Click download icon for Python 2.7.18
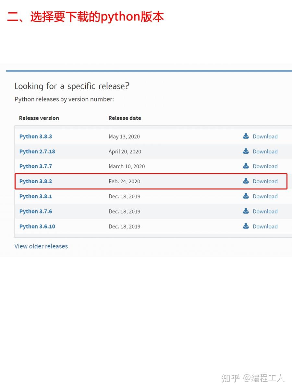Screen dimensions: 292x390 point(246,151)
